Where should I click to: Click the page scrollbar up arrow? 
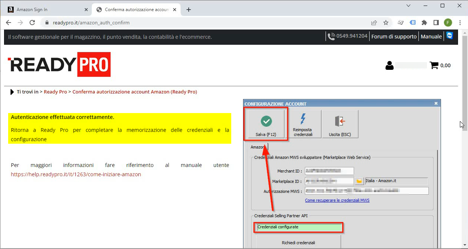point(464,33)
